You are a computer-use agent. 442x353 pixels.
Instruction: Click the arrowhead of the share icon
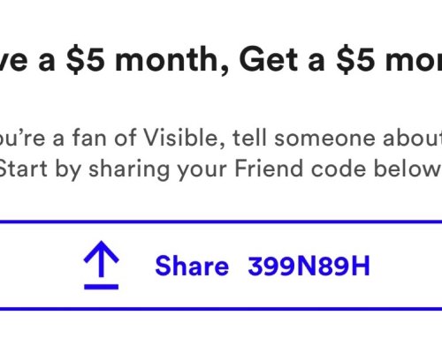(101, 252)
